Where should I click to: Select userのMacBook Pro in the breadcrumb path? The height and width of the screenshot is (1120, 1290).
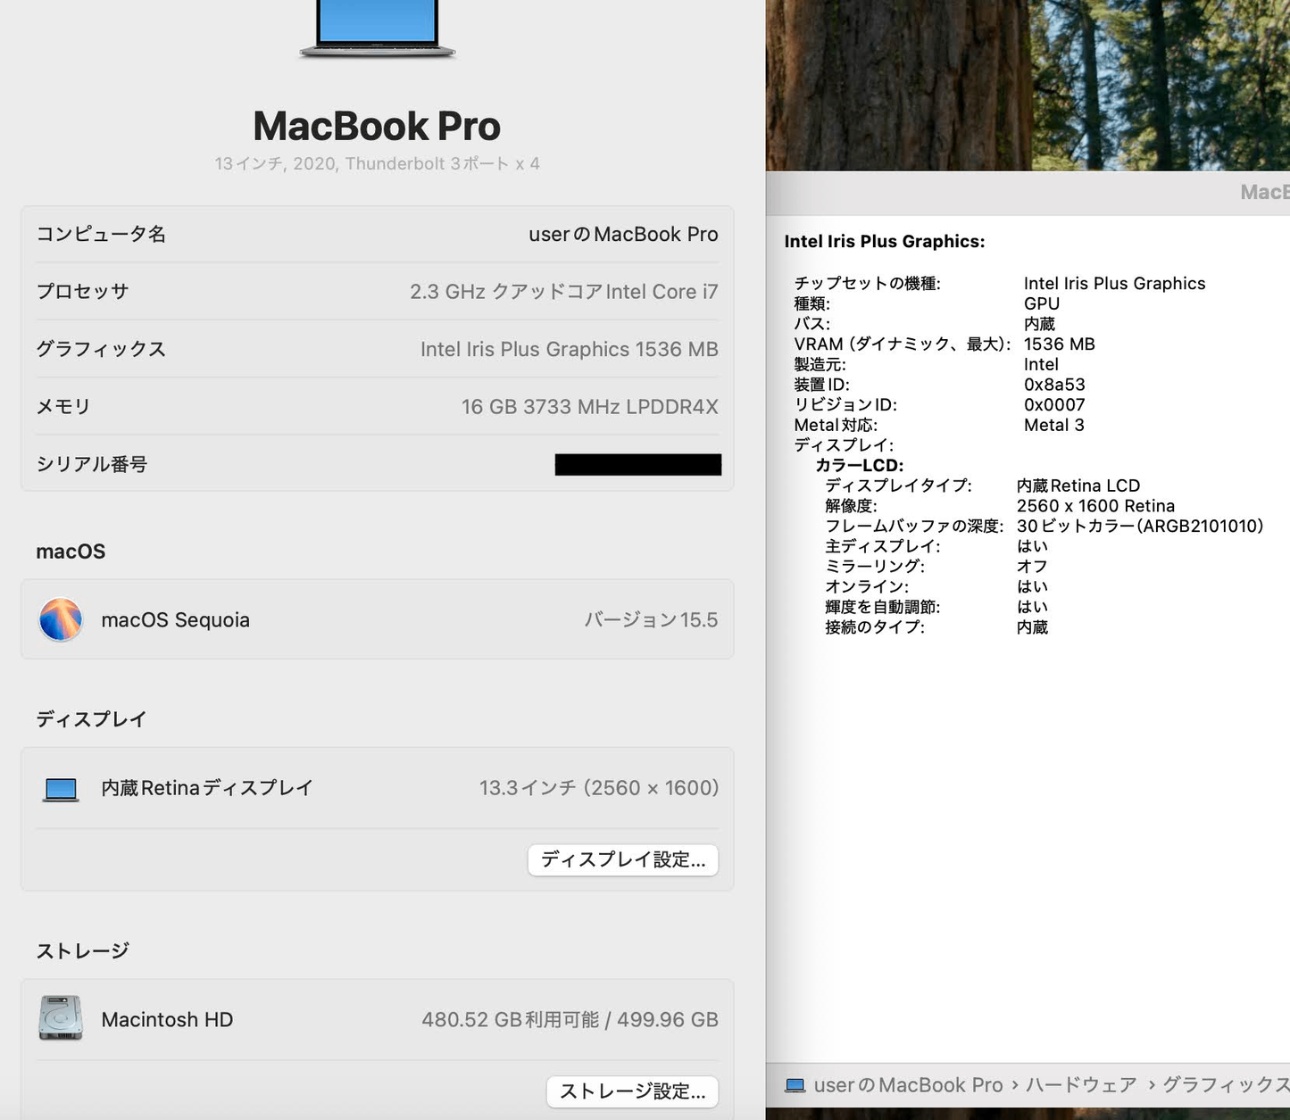908,1084
